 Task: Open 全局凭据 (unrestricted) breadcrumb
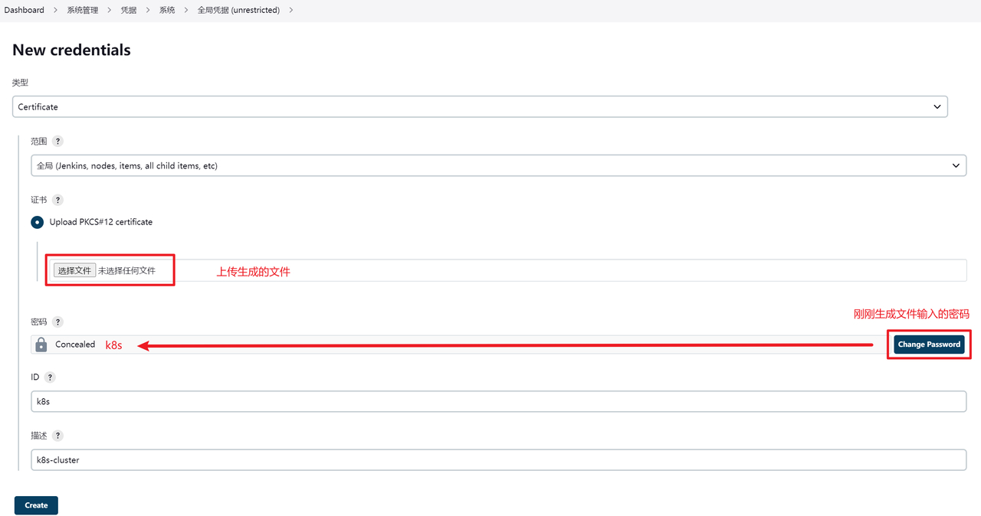pos(238,10)
